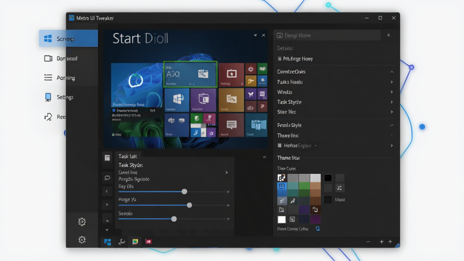
Task: Click the red icon in bottom bar
Action: click(149, 242)
